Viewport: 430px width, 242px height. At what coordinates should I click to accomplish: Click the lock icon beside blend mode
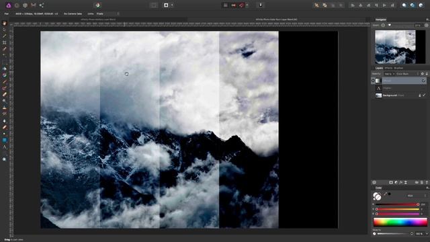pos(427,74)
